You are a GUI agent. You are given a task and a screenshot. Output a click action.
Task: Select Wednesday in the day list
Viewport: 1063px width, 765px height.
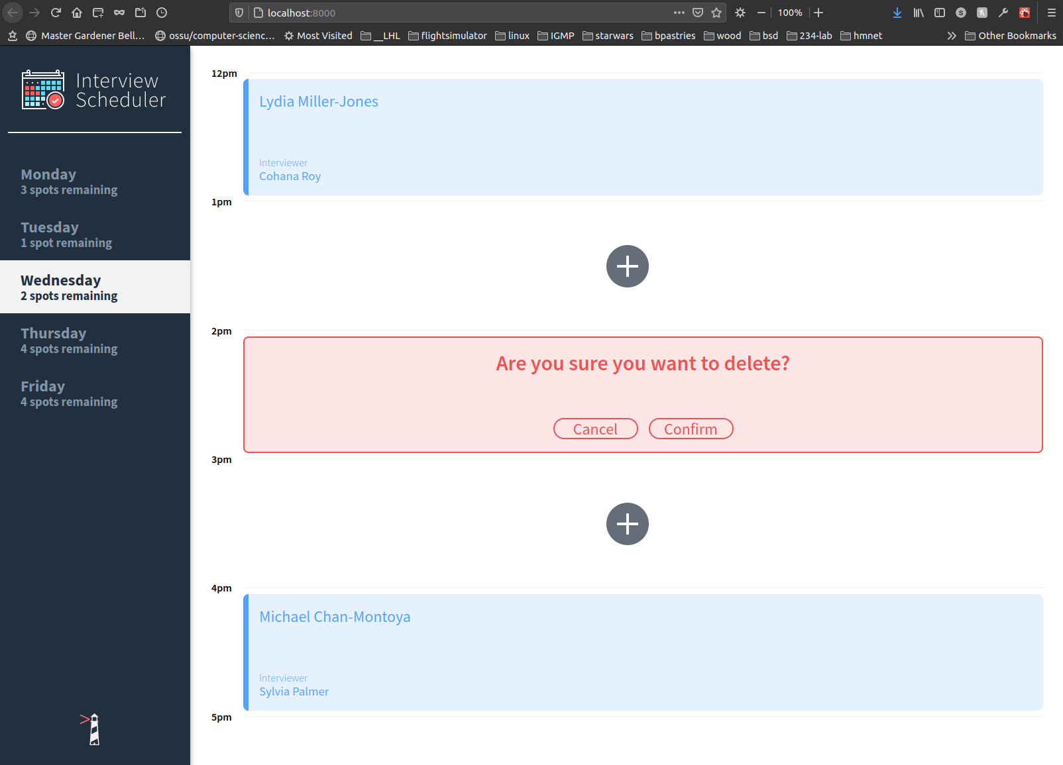coord(95,287)
